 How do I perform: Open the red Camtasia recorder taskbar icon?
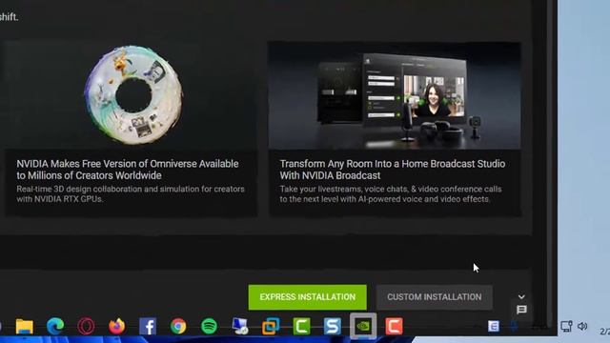pyautogui.click(x=394, y=326)
